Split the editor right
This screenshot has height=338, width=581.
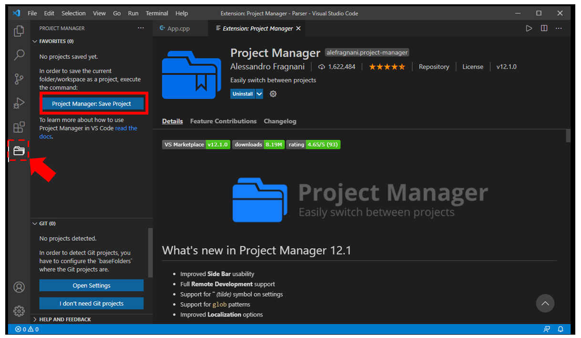(544, 28)
